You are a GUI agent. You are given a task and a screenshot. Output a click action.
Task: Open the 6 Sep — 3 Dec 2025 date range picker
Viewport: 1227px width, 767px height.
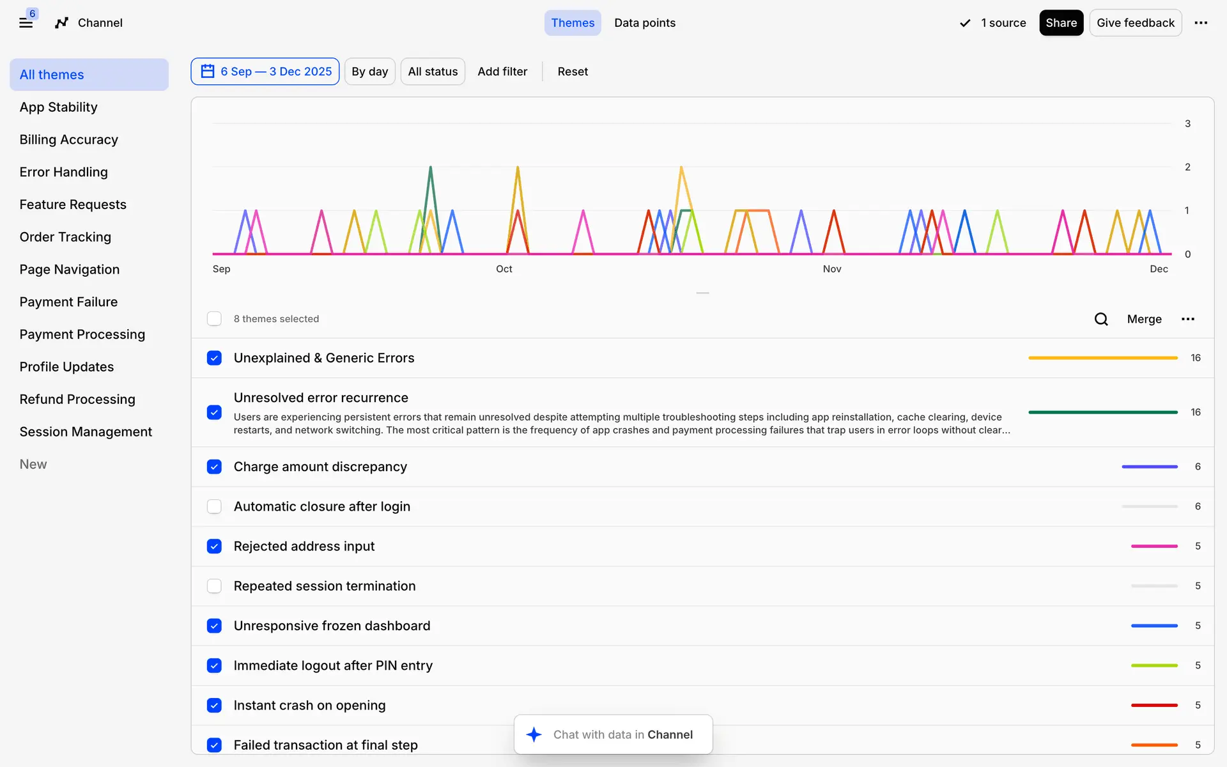pyautogui.click(x=275, y=72)
